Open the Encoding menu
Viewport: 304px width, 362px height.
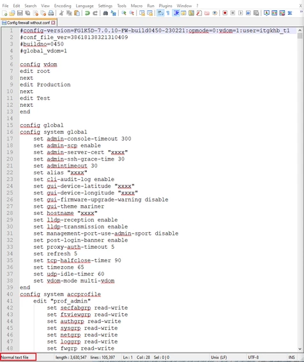63,6
